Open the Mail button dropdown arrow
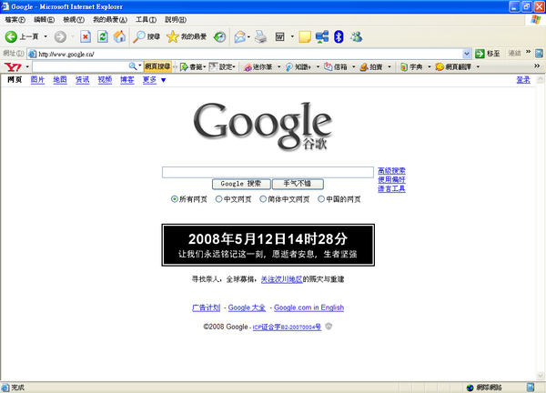Image resolution: width=546 pixels, height=393 pixels. click(x=248, y=36)
